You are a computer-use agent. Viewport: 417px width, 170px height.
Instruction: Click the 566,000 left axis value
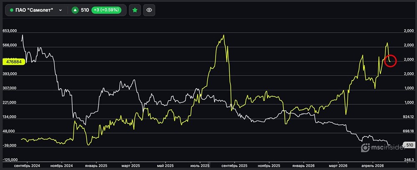(x=10, y=45)
